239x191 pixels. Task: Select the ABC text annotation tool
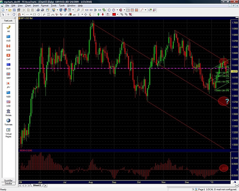coord(75,15)
